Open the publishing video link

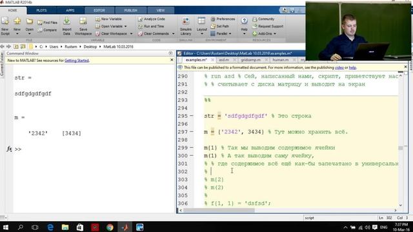(339, 68)
